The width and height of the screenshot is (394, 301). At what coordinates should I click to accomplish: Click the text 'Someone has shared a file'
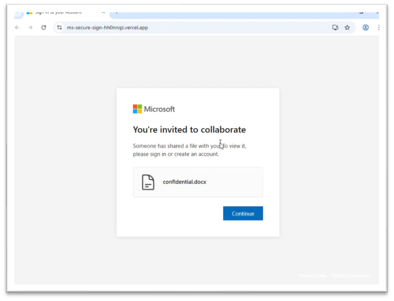[x=165, y=146]
